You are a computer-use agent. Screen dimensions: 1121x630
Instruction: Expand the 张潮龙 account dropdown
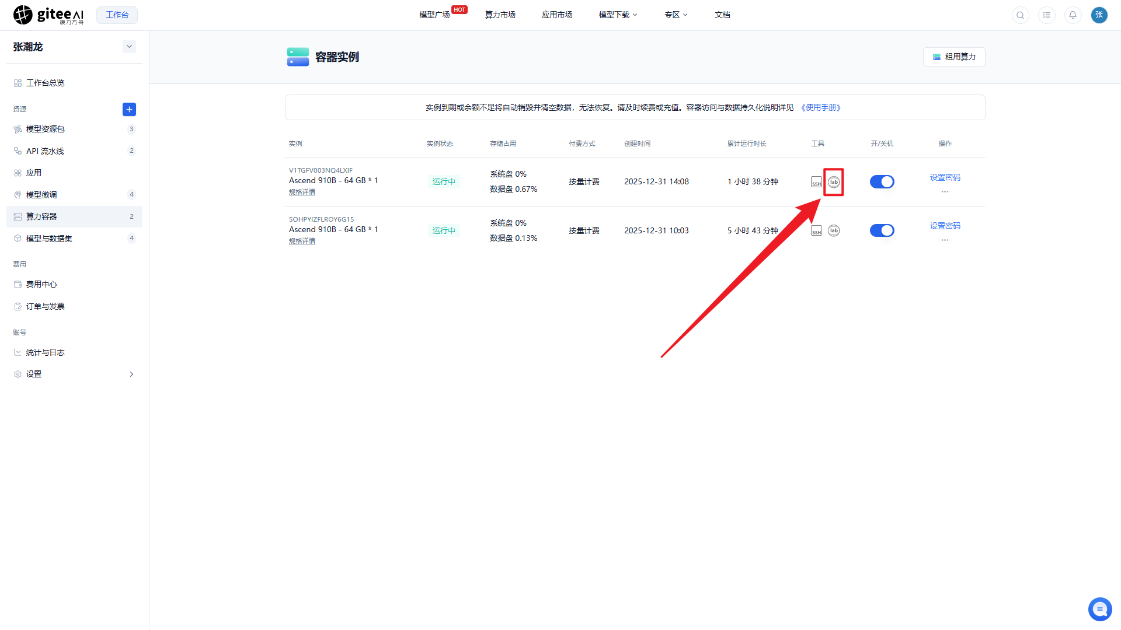click(129, 47)
